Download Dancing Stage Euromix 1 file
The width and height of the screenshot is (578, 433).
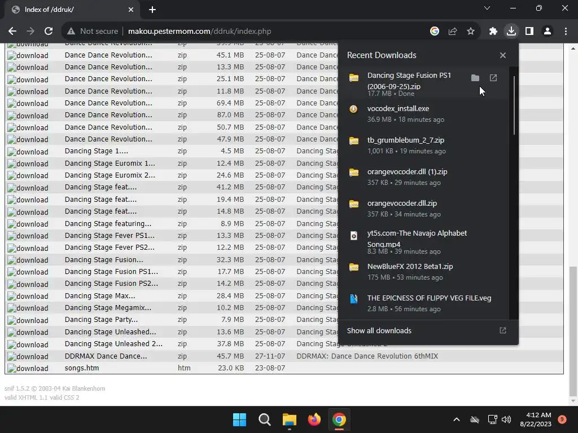pyautogui.click(x=28, y=164)
